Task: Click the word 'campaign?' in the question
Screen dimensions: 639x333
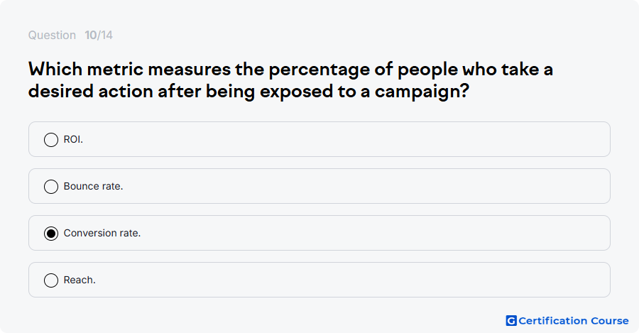Action: click(x=422, y=92)
